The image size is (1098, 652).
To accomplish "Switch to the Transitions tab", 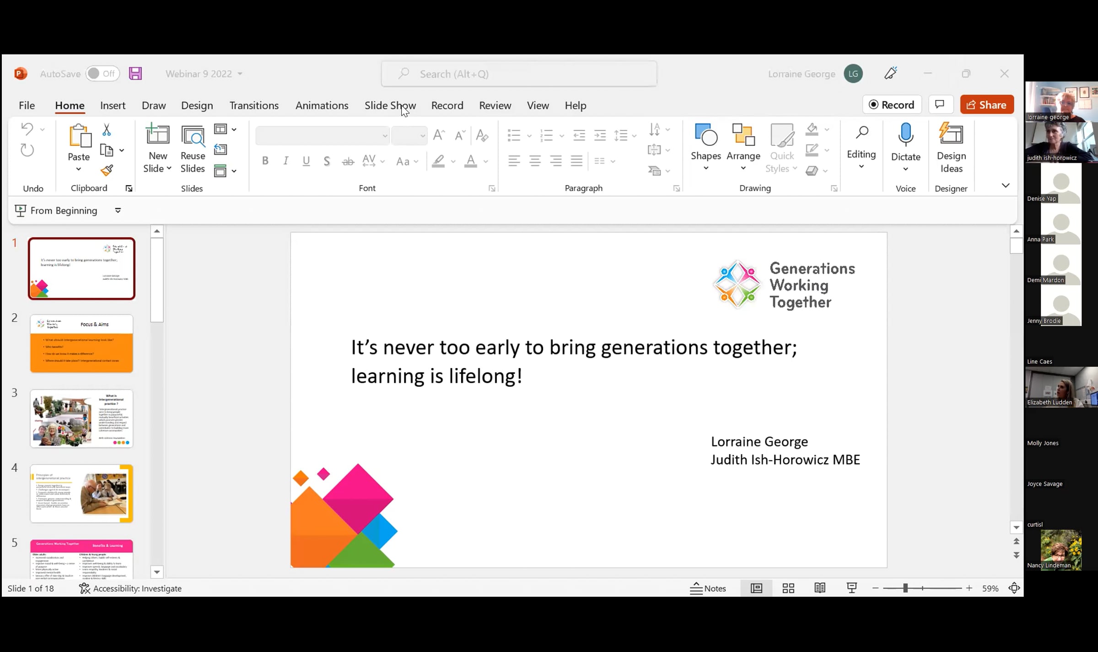I will 254,106.
